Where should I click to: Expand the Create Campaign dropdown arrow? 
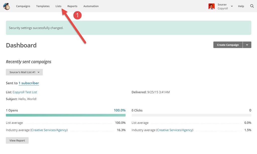pos(247,45)
